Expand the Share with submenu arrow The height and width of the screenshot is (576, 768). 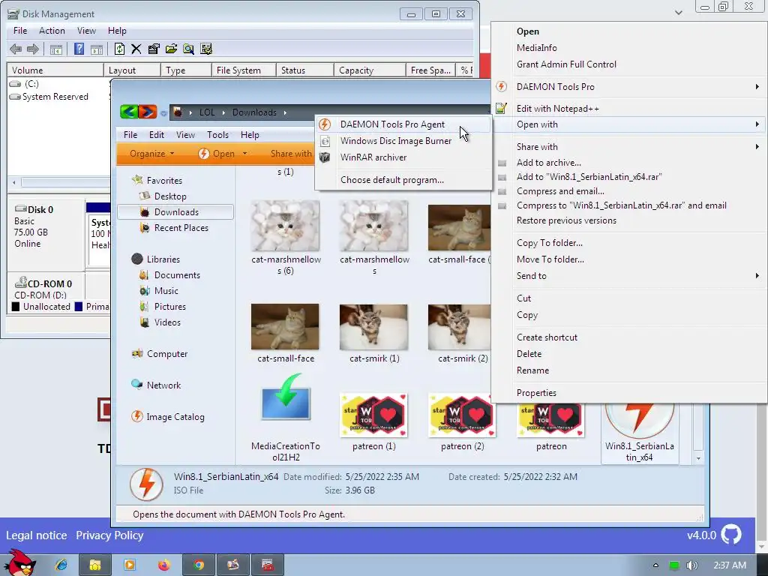tap(757, 147)
